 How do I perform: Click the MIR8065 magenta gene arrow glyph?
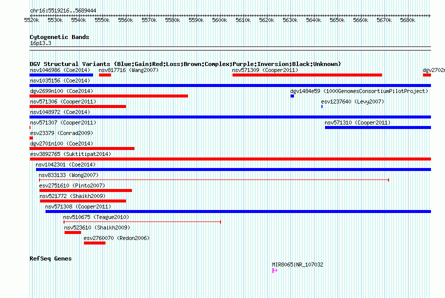274,270
